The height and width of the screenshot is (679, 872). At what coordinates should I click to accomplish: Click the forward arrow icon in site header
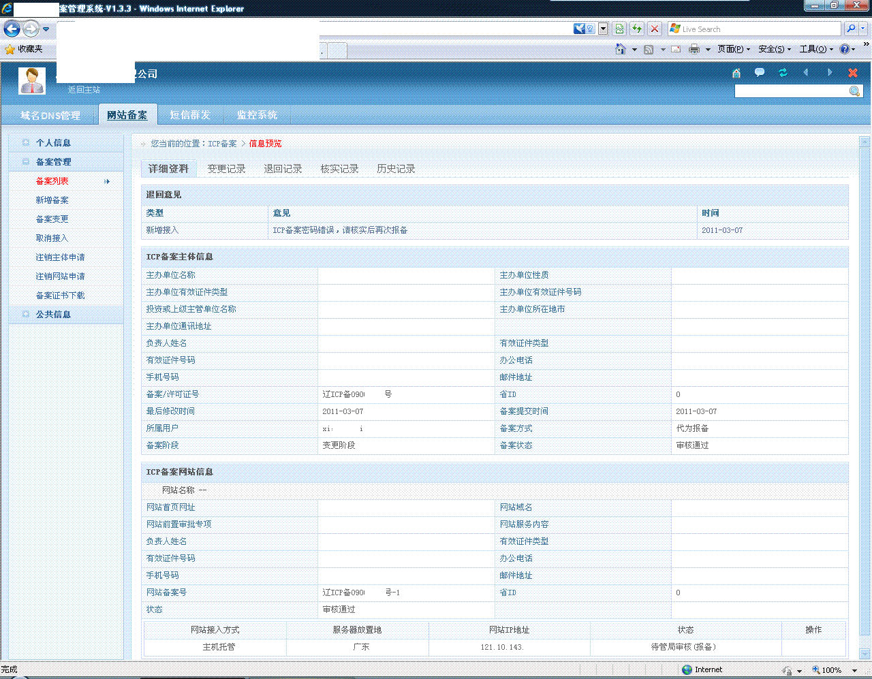pos(829,73)
